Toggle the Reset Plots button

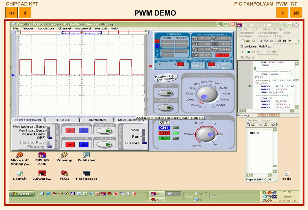104,131
